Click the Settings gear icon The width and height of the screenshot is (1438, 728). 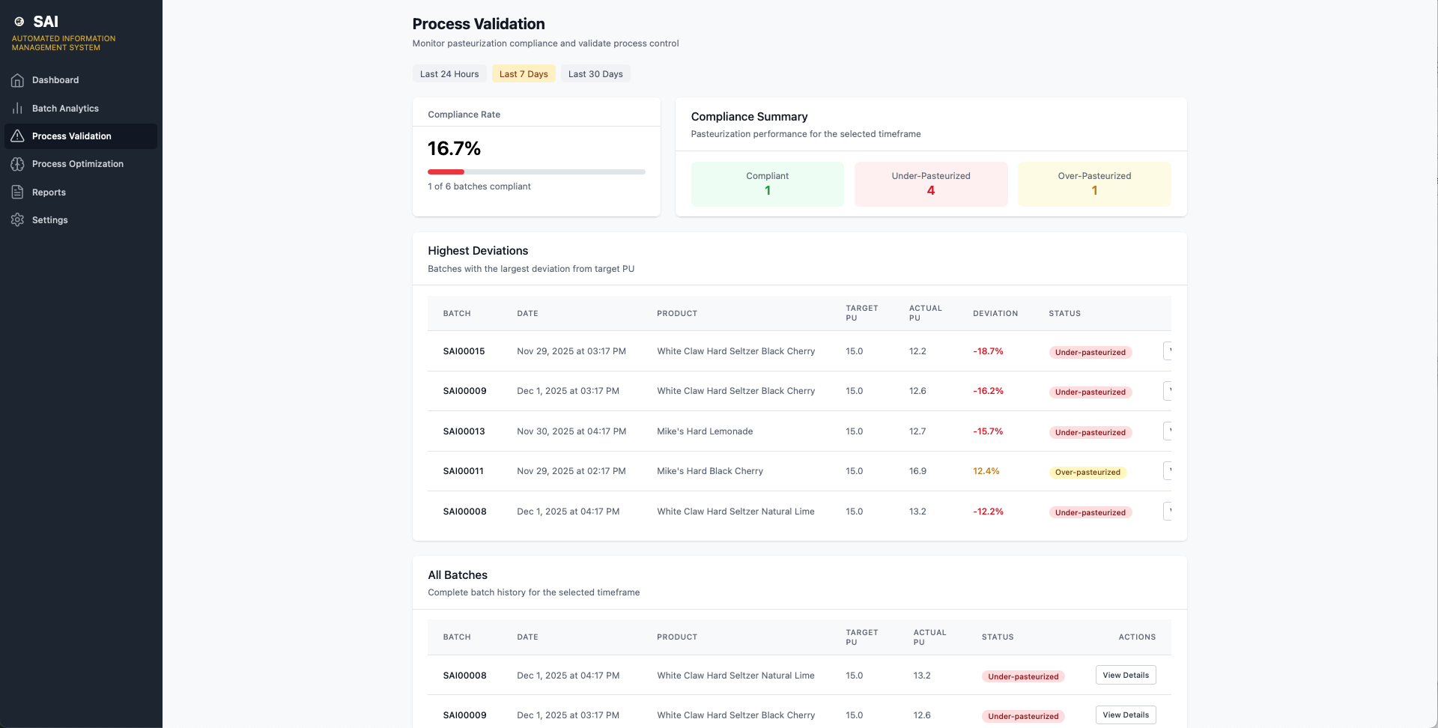[x=17, y=220]
